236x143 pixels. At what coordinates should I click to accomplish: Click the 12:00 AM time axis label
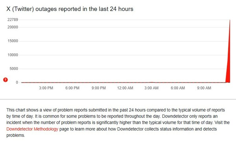pyautogui.click(x=125, y=88)
